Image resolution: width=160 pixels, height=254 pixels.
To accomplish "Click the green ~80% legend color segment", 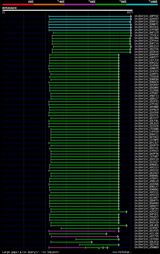I will (x=111, y=5).
